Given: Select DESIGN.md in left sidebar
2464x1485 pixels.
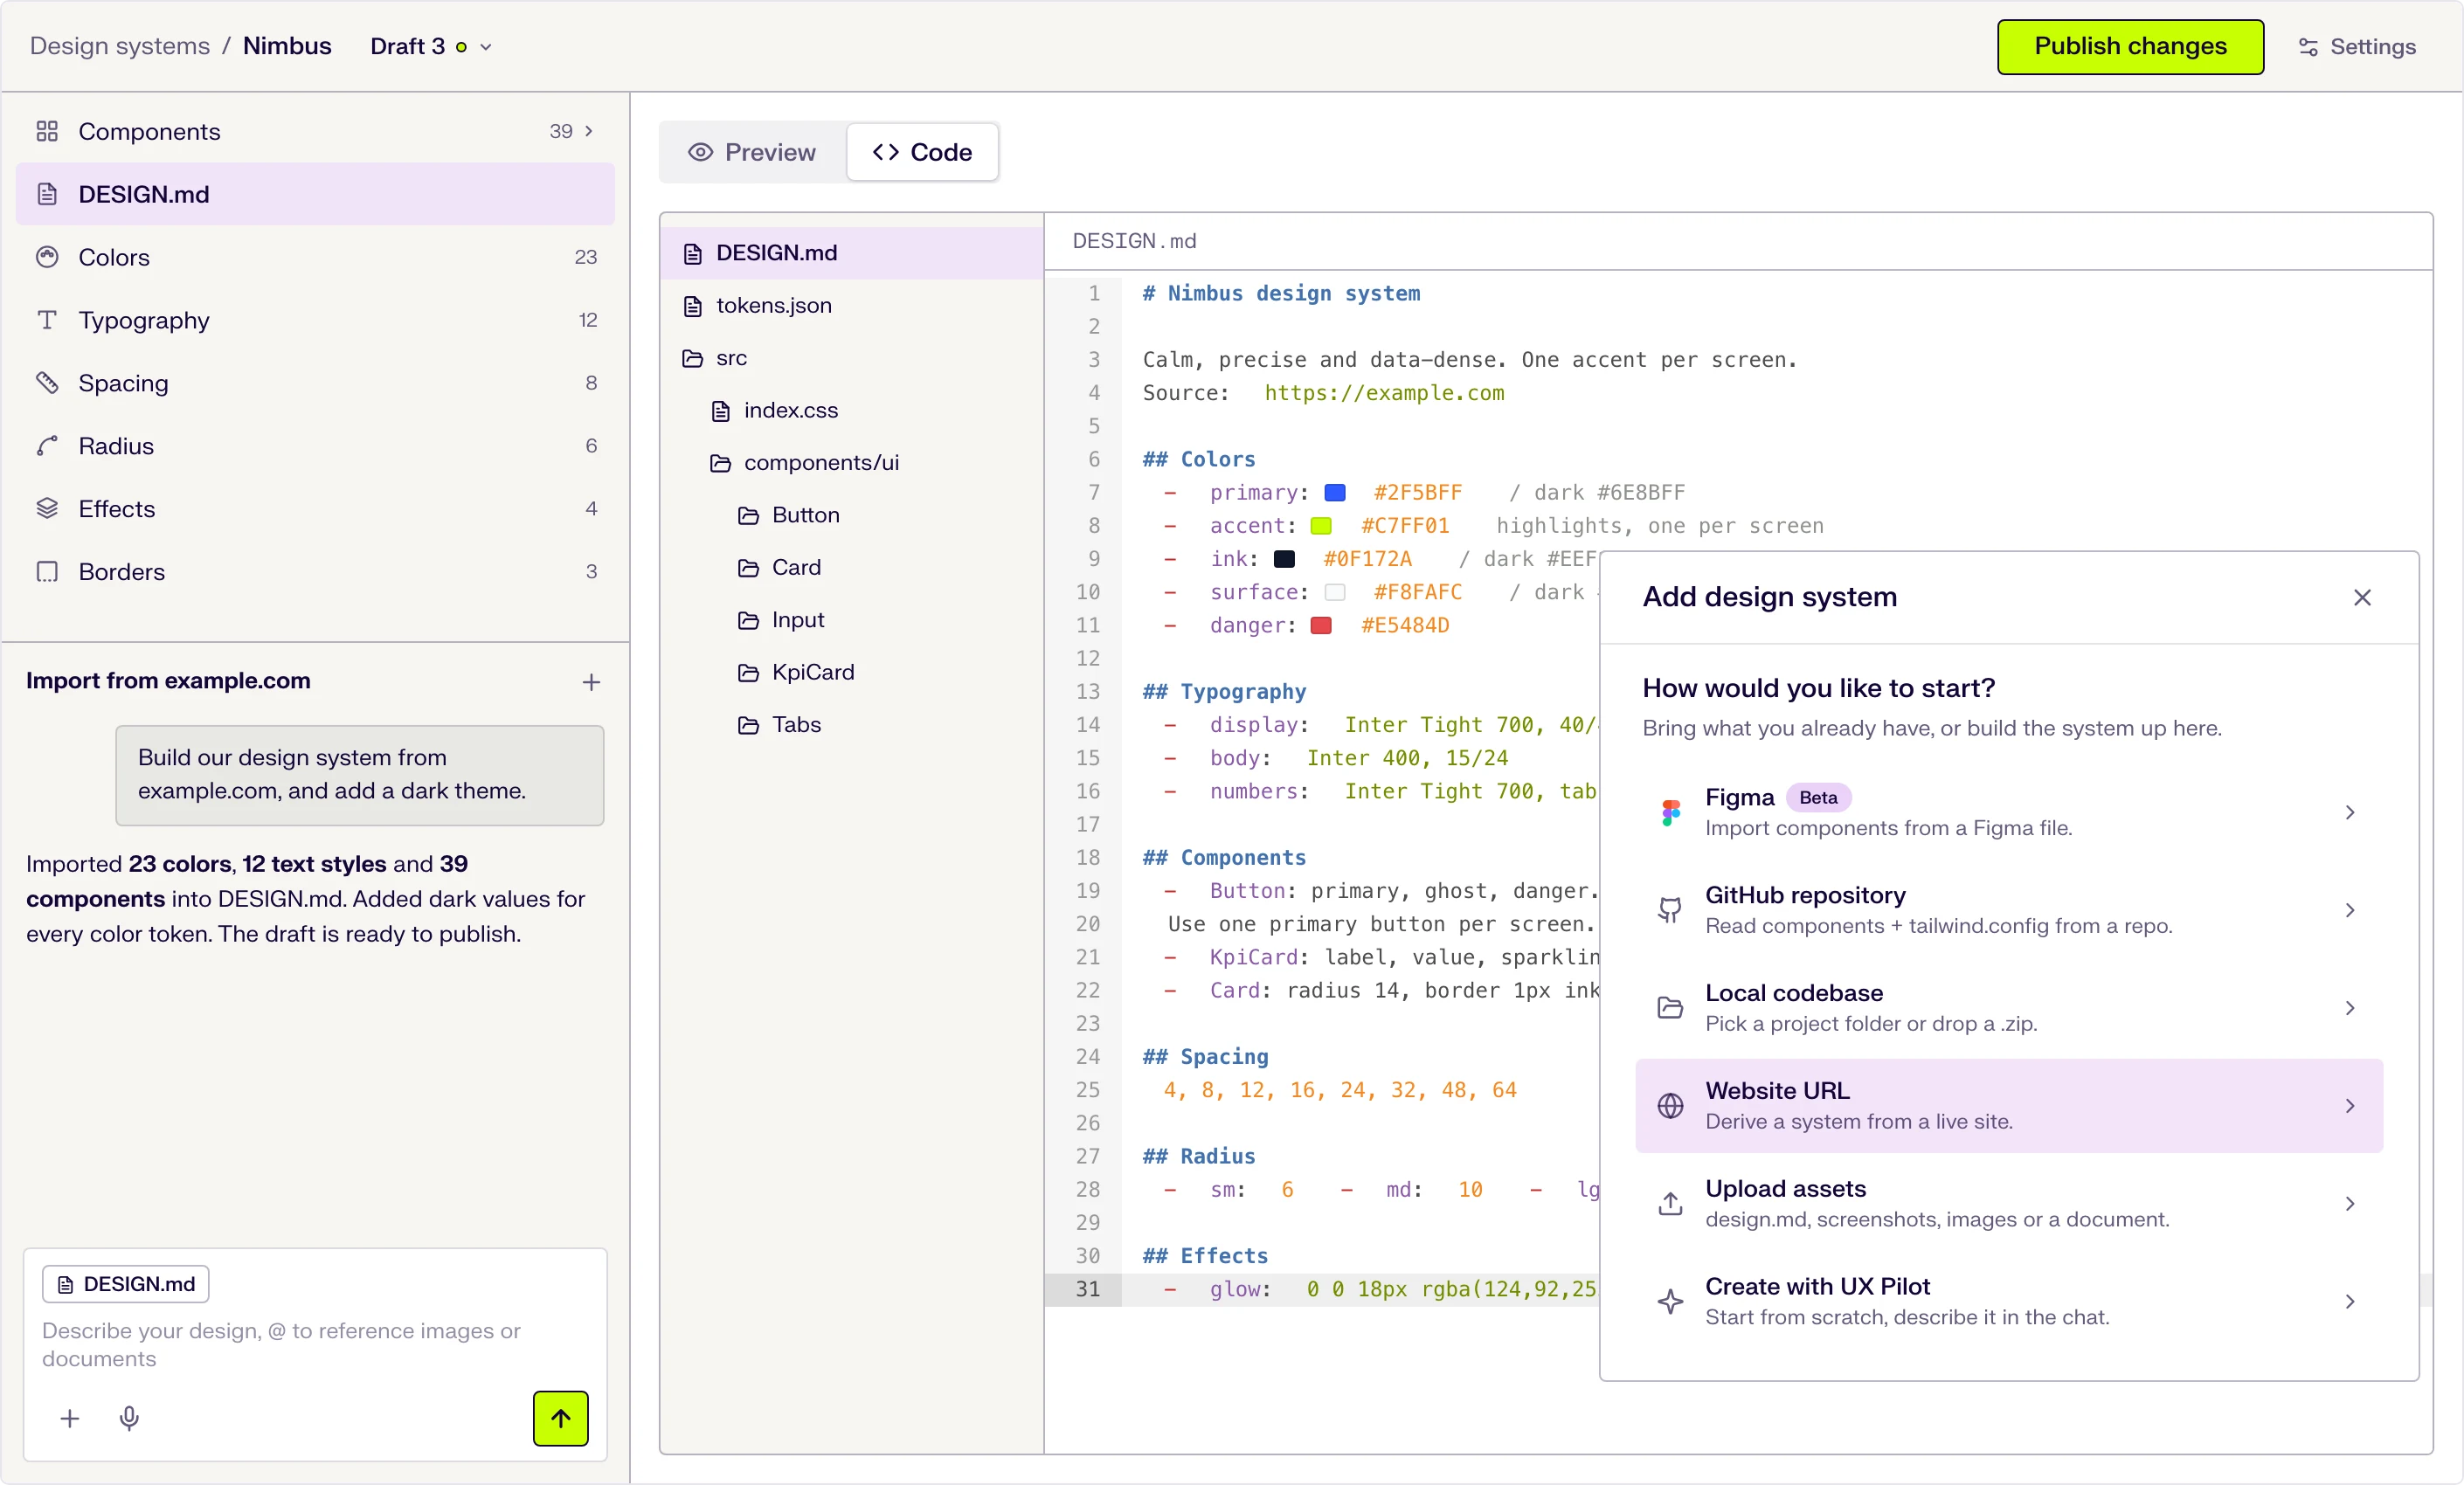Looking at the screenshot, I should coord(315,194).
